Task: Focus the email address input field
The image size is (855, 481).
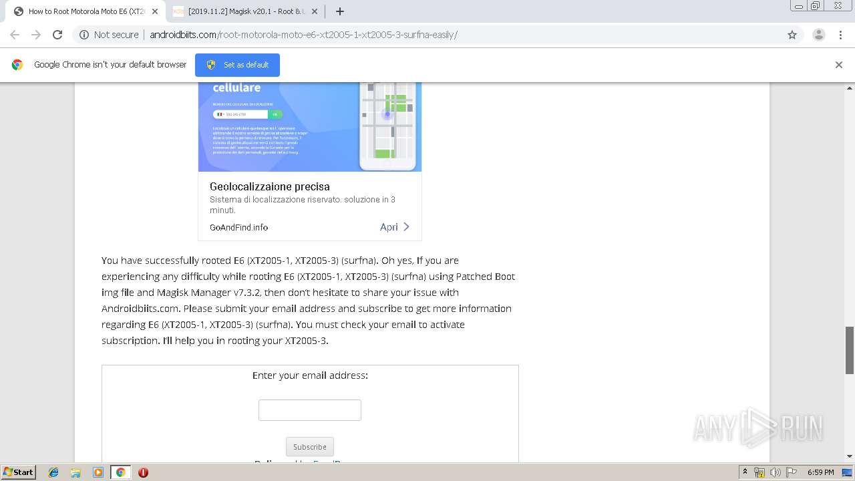Action: (x=310, y=410)
